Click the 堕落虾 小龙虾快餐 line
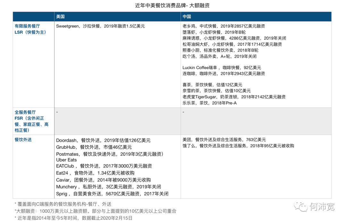Image resolution: width=346 pixels, height=222 pixels. pos(214,32)
